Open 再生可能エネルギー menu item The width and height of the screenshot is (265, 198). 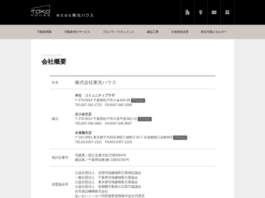coord(214,32)
